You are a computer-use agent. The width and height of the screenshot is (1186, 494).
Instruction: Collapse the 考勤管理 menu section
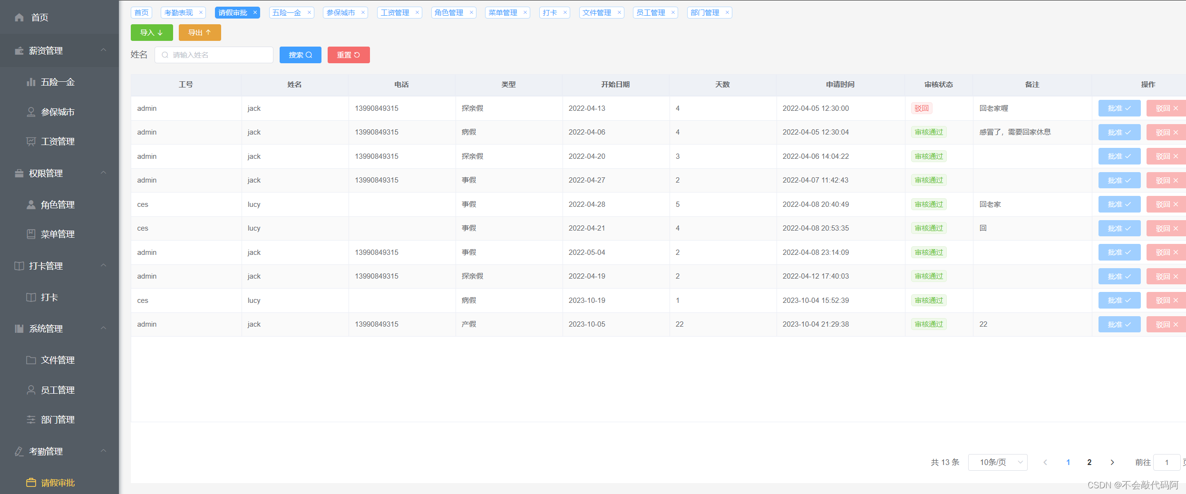click(x=103, y=451)
